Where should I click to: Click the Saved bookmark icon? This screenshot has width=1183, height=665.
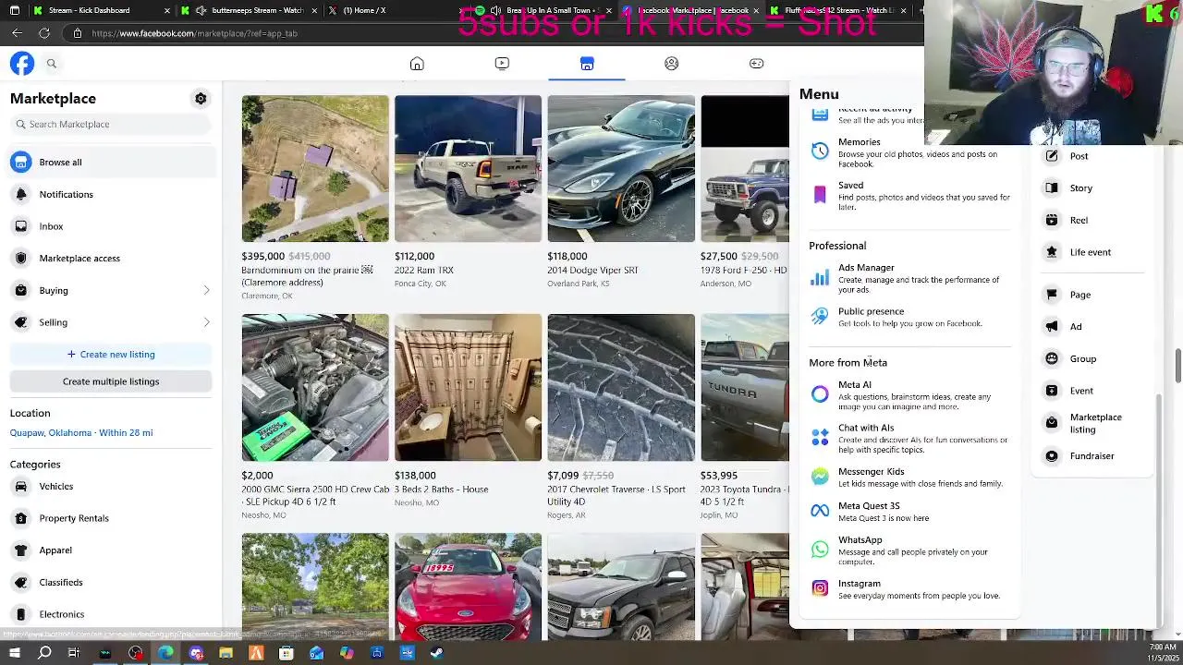820,194
